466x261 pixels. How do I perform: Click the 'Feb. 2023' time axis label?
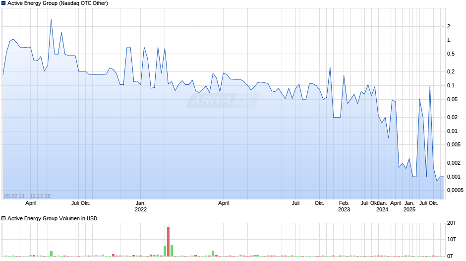(x=344, y=206)
